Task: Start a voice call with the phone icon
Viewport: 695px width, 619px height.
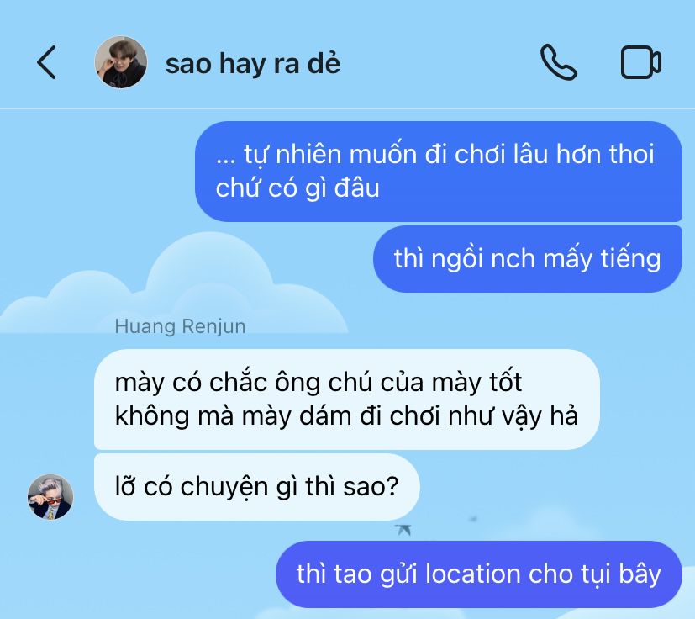Action: click(x=559, y=62)
